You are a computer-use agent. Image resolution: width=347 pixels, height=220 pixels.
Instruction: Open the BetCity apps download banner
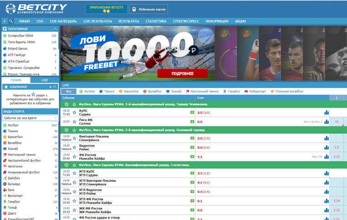(106, 9)
